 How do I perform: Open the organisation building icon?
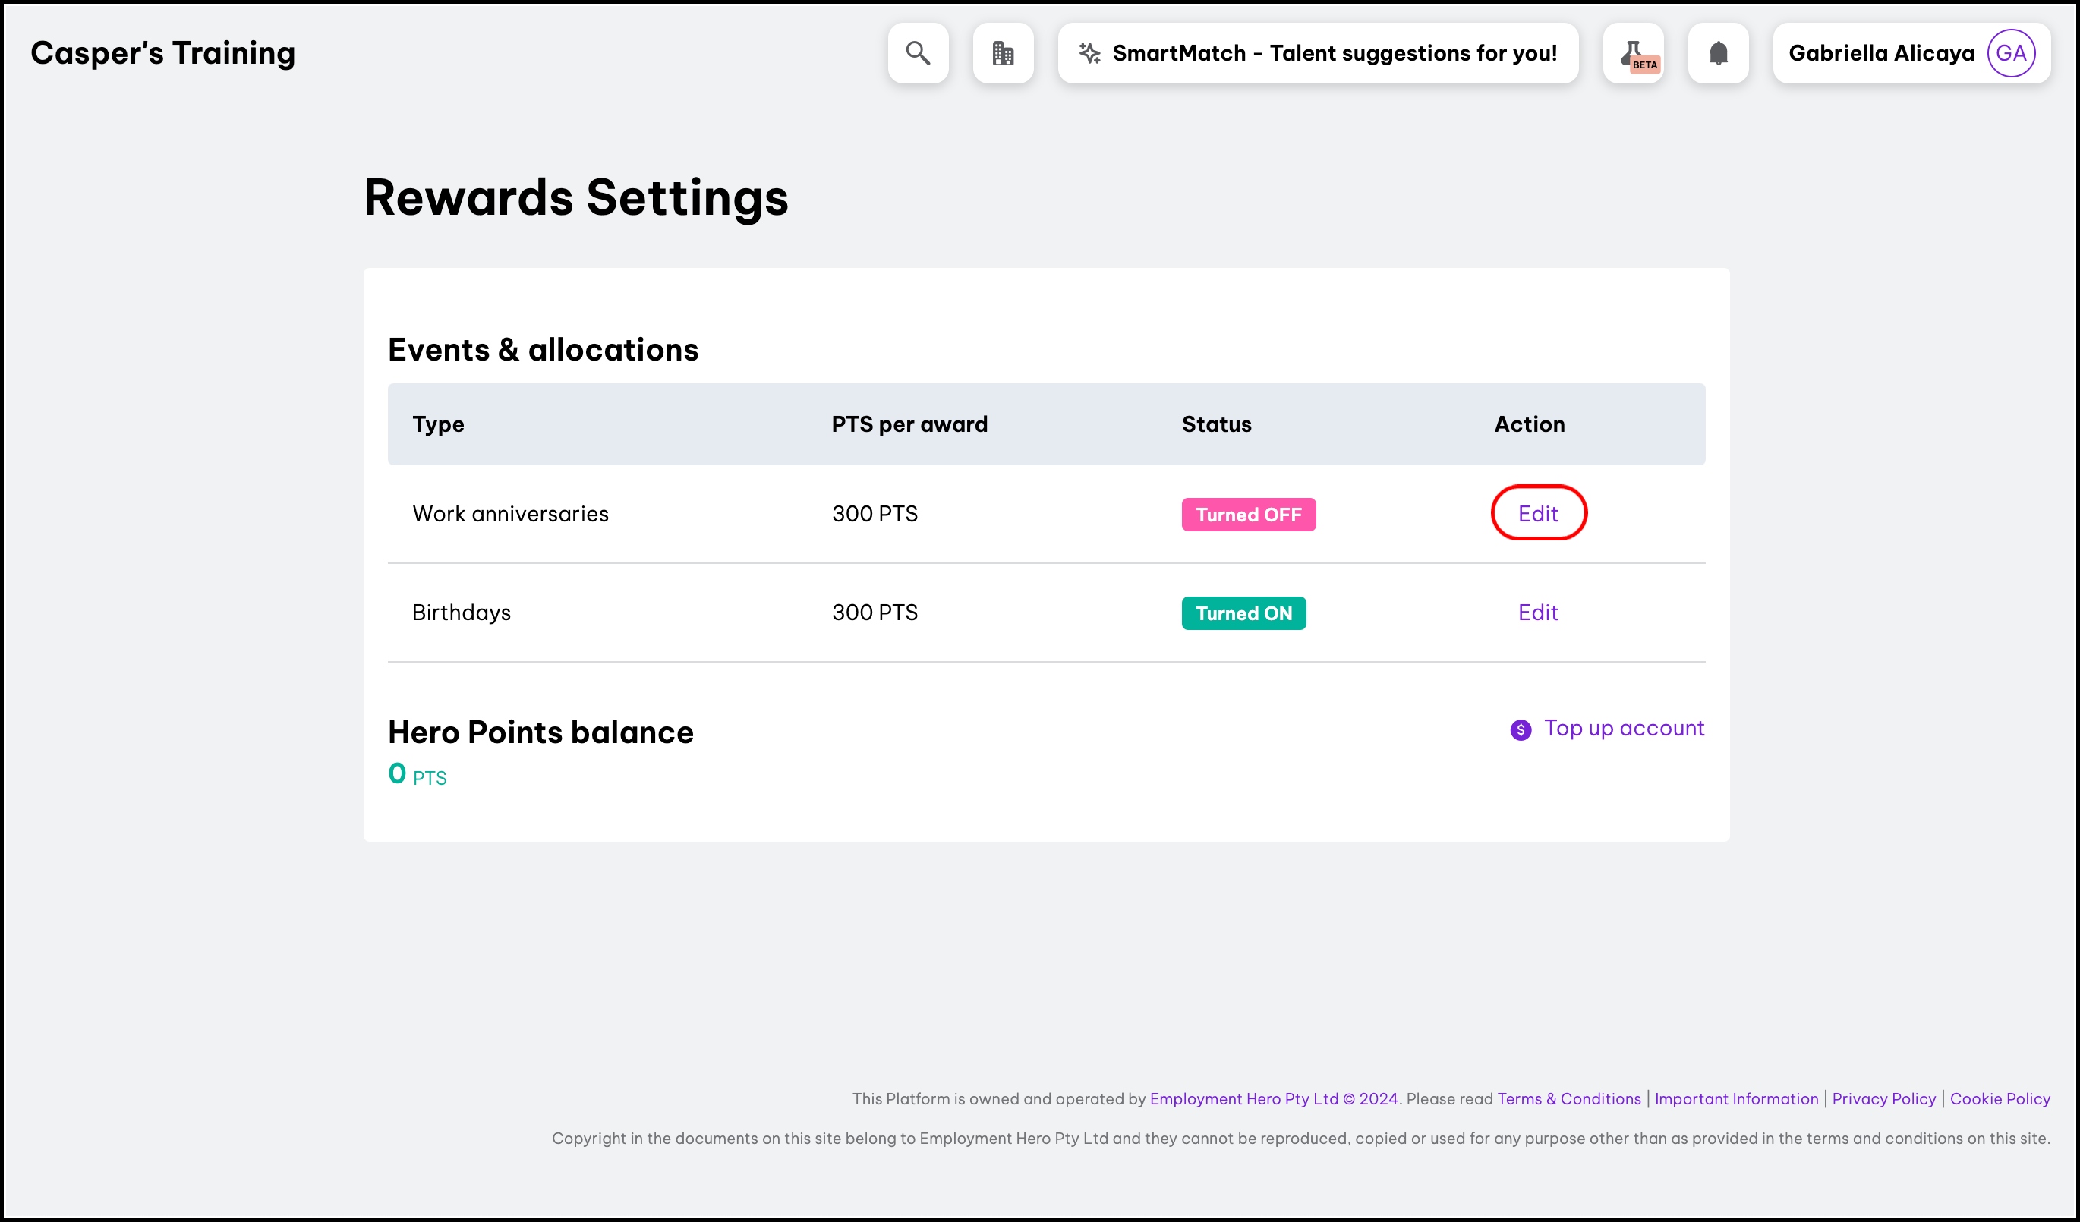tap(1003, 54)
